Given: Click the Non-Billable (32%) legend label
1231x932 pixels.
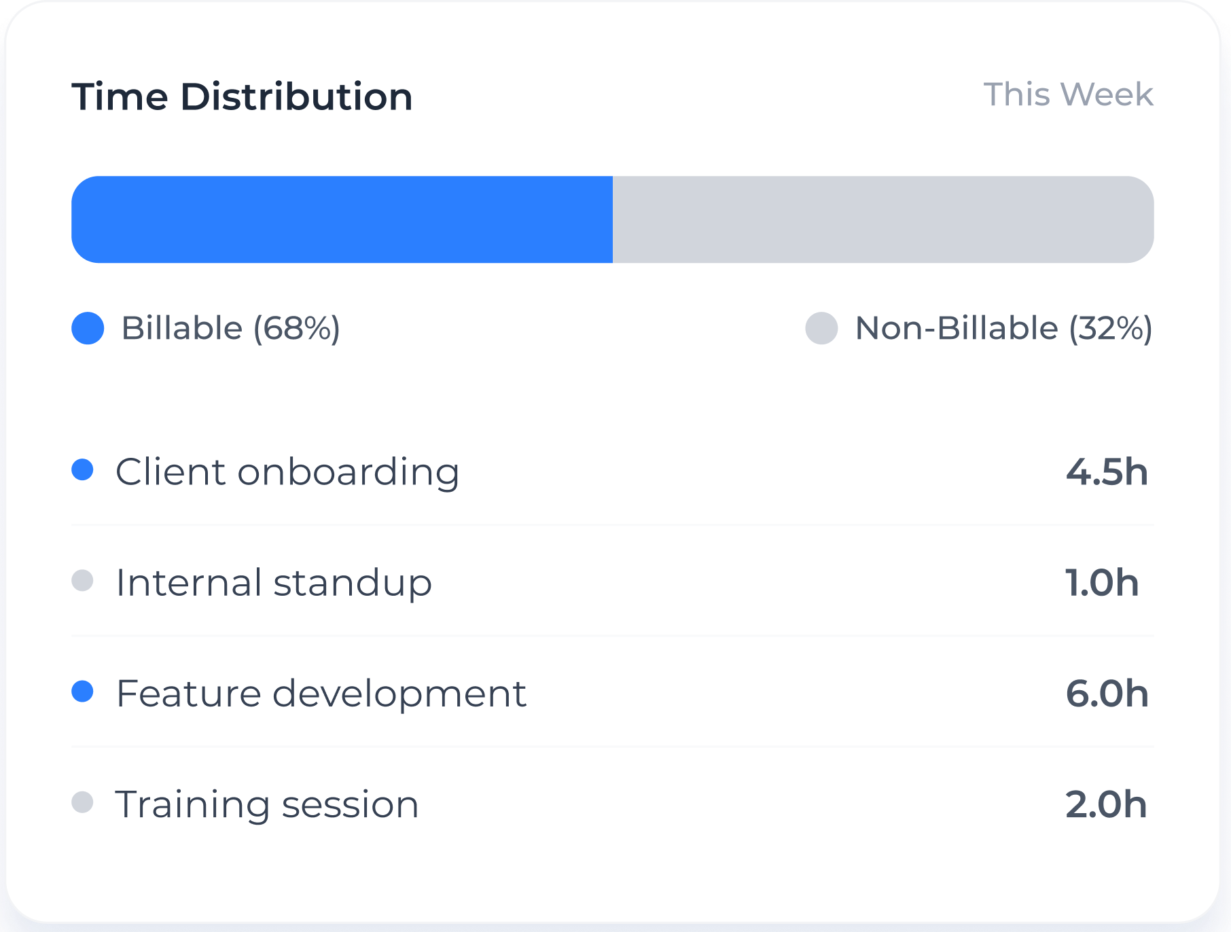Looking at the screenshot, I should tap(1003, 328).
